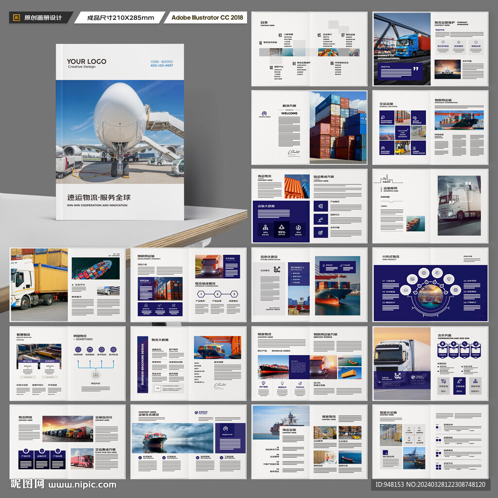Viewport: 498px width, 498px height.
Task: Click the network nodes icon on white truck banner
Action: 397,376
